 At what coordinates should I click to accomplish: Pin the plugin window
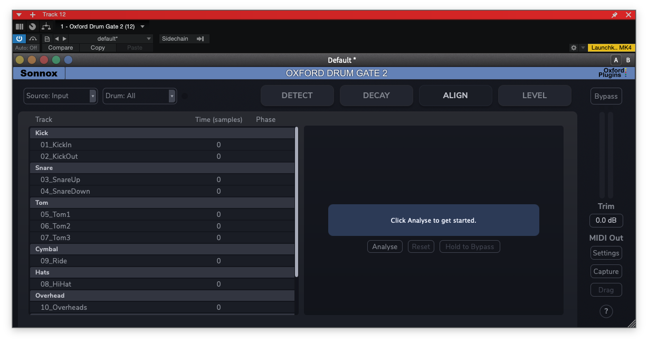[x=614, y=15]
